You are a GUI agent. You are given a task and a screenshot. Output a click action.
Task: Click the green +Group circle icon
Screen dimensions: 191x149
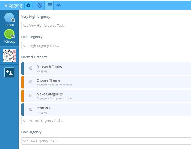(9, 34)
